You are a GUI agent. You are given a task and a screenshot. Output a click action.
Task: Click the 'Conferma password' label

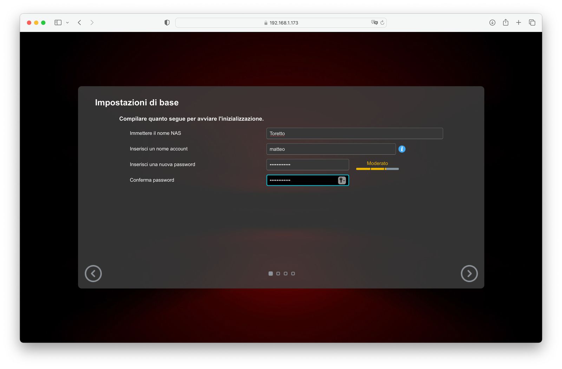tap(152, 180)
